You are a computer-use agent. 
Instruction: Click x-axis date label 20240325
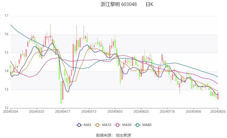tap(37, 112)
